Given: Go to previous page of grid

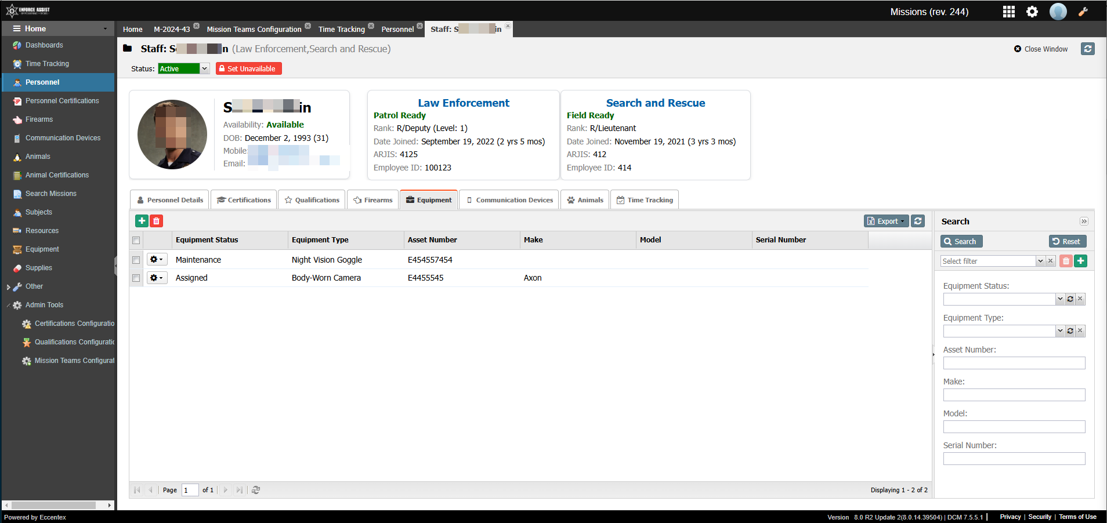Looking at the screenshot, I should [150, 490].
